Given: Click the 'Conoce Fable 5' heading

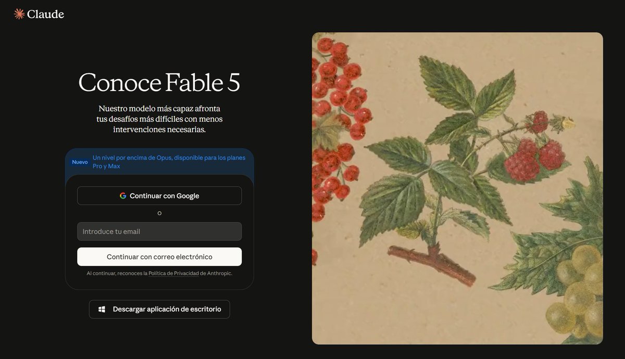Looking at the screenshot, I should click(x=159, y=82).
